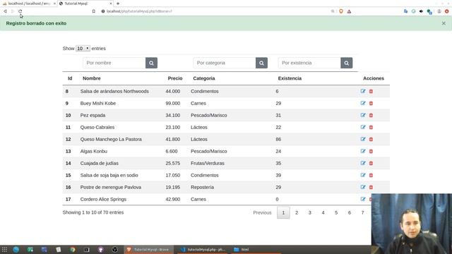The image size is (452, 254).
Task: Go to pagination page 3
Action: point(310,212)
